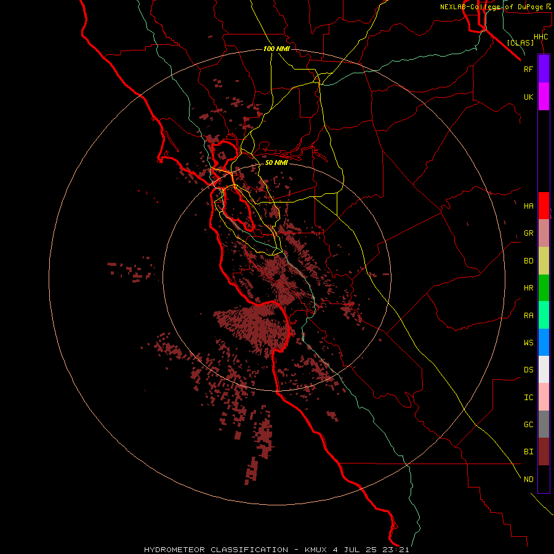Image resolution: width=554 pixels, height=554 pixels.
Task: Click the 'RA' legend label
Action: (528, 316)
